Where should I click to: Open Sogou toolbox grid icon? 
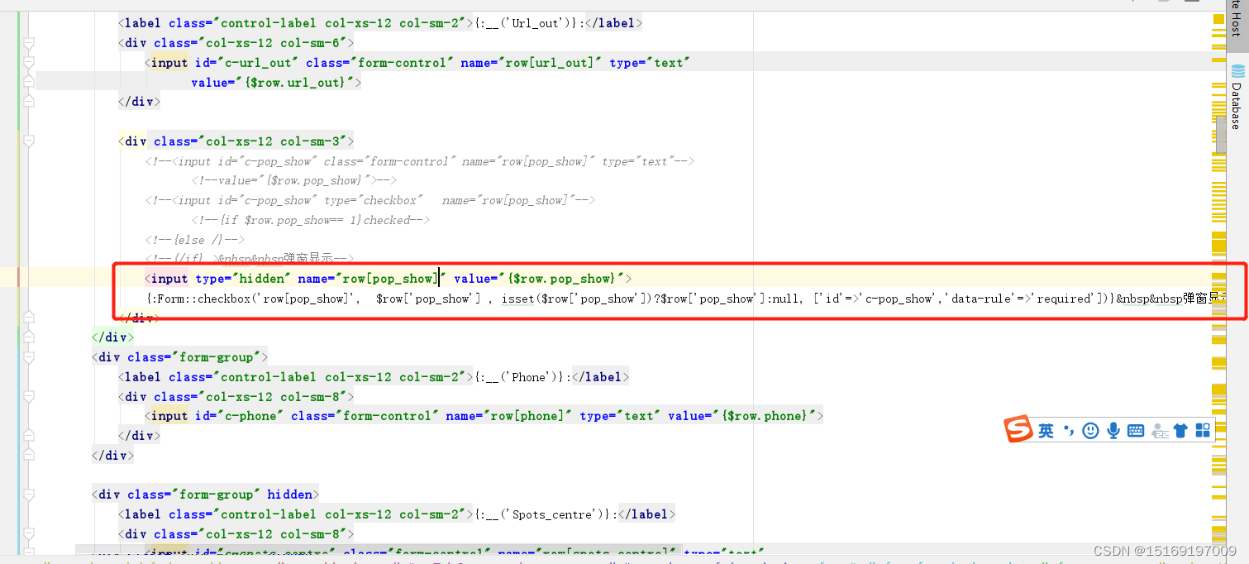[1203, 430]
